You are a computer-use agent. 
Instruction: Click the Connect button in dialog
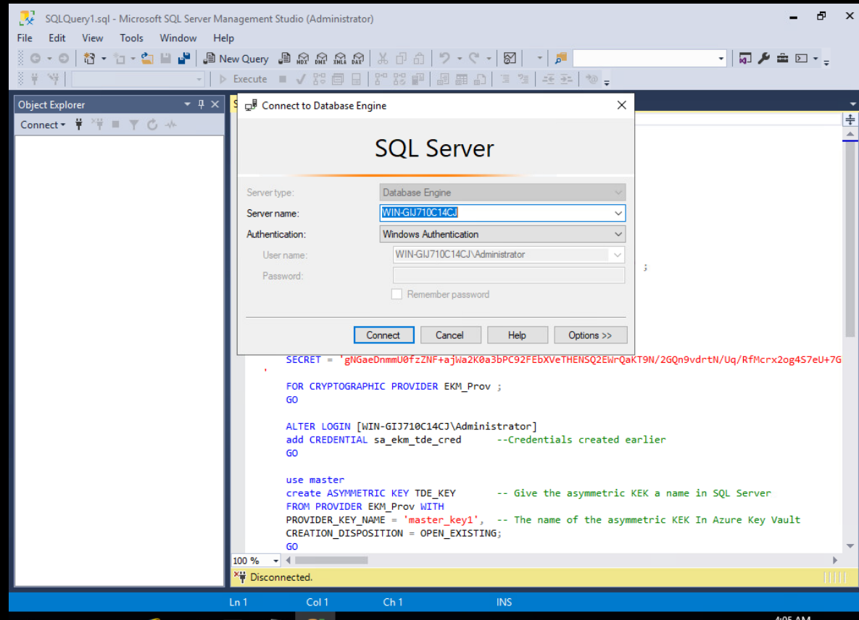click(383, 335)
